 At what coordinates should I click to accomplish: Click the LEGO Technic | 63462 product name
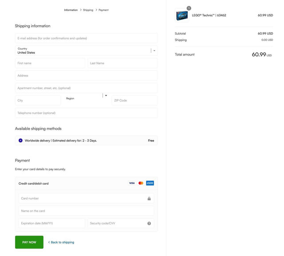(x=209, y=15)
